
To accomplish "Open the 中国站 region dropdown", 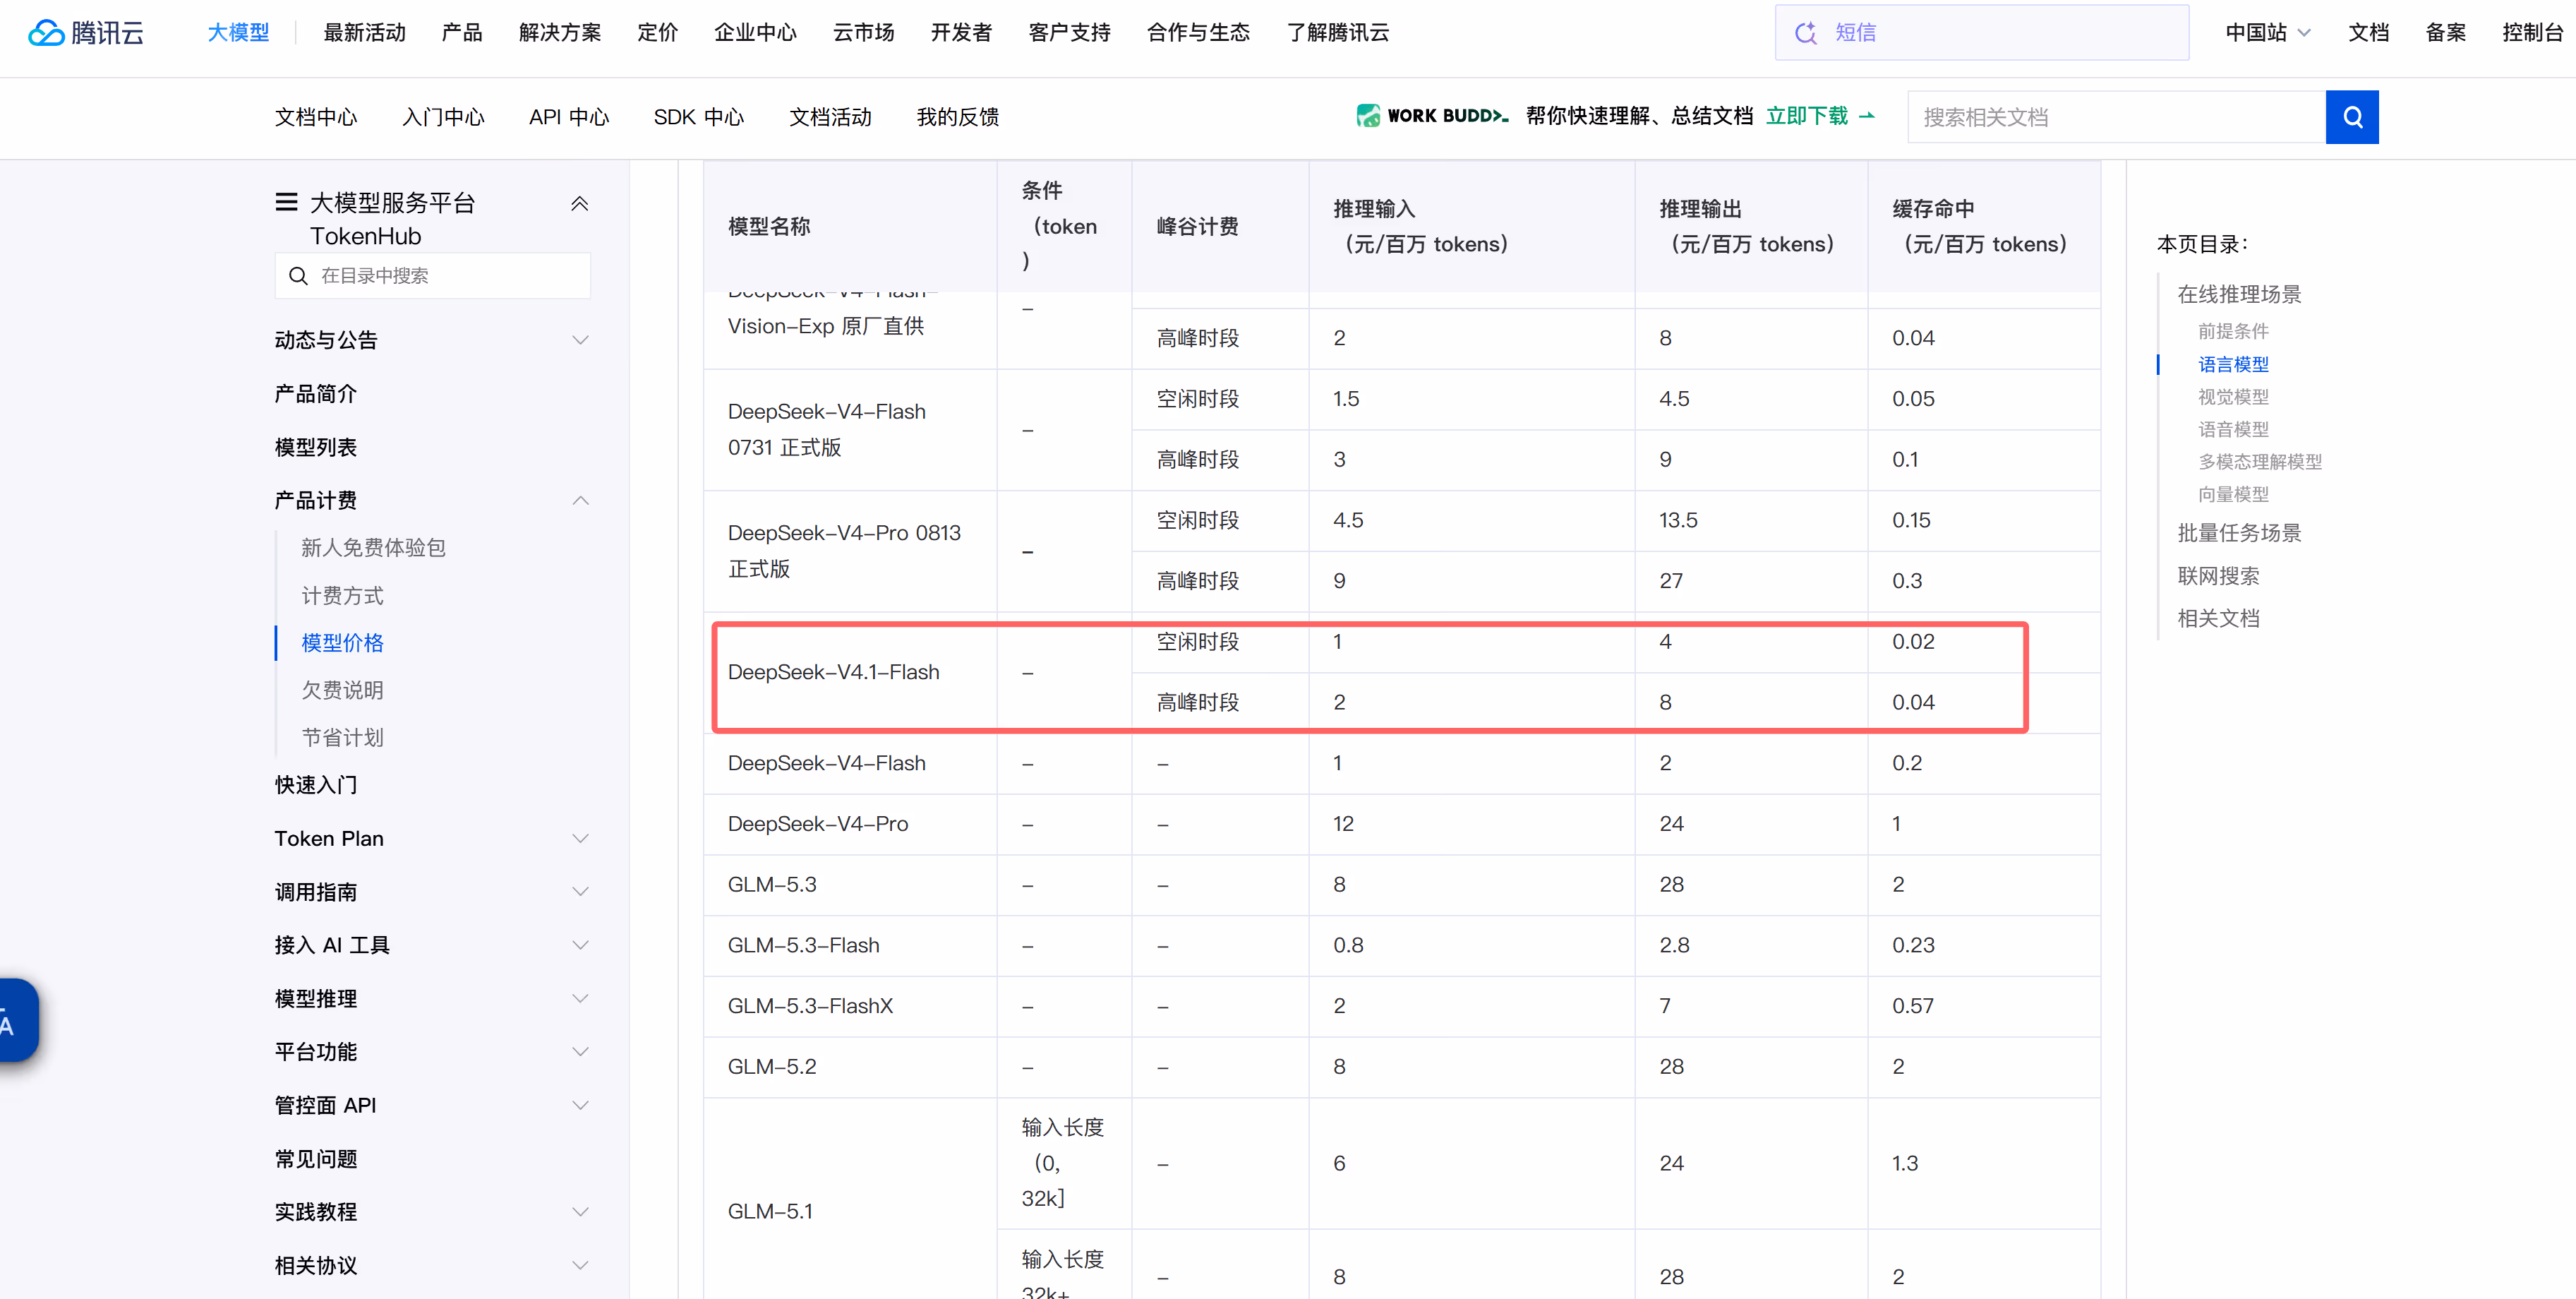I will 2268,33.
